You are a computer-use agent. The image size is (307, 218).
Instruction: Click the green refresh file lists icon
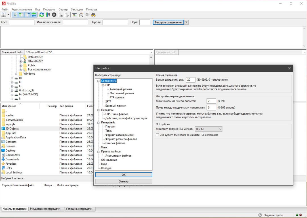coord(42,15)
